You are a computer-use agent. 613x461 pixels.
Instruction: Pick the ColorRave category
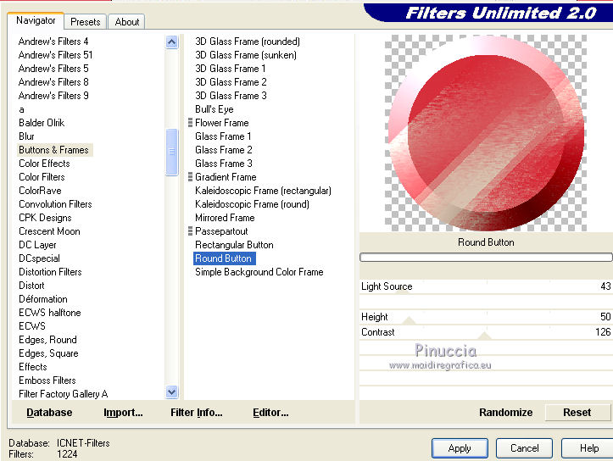[x=40, y=191]
